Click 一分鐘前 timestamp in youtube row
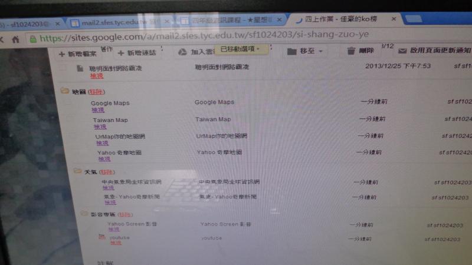 [x=360, y=239]
